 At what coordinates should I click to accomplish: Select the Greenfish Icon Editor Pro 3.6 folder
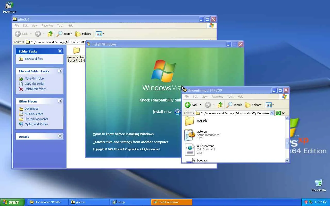coord(76,55)
